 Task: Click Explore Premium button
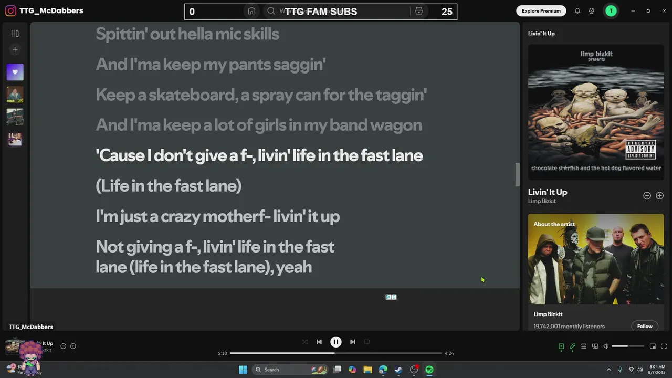(x=541, y=10)
